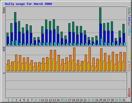This screenshot has height=103, width=132.
Task: Click day 12 on the x-axis
Action: 50,100
